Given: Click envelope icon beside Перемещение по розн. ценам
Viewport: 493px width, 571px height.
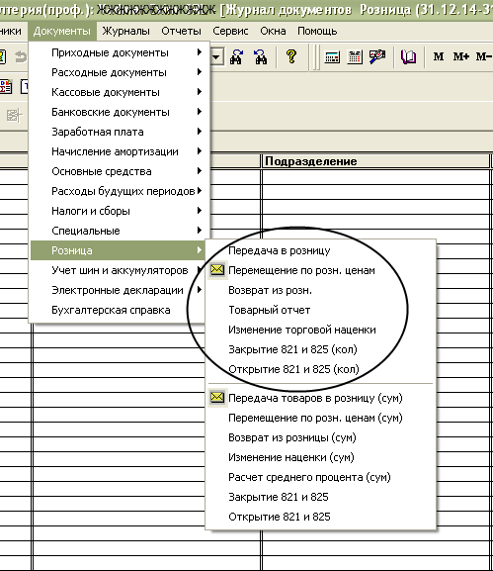Looking at the screenshot, I should click(x=217, y=270).
